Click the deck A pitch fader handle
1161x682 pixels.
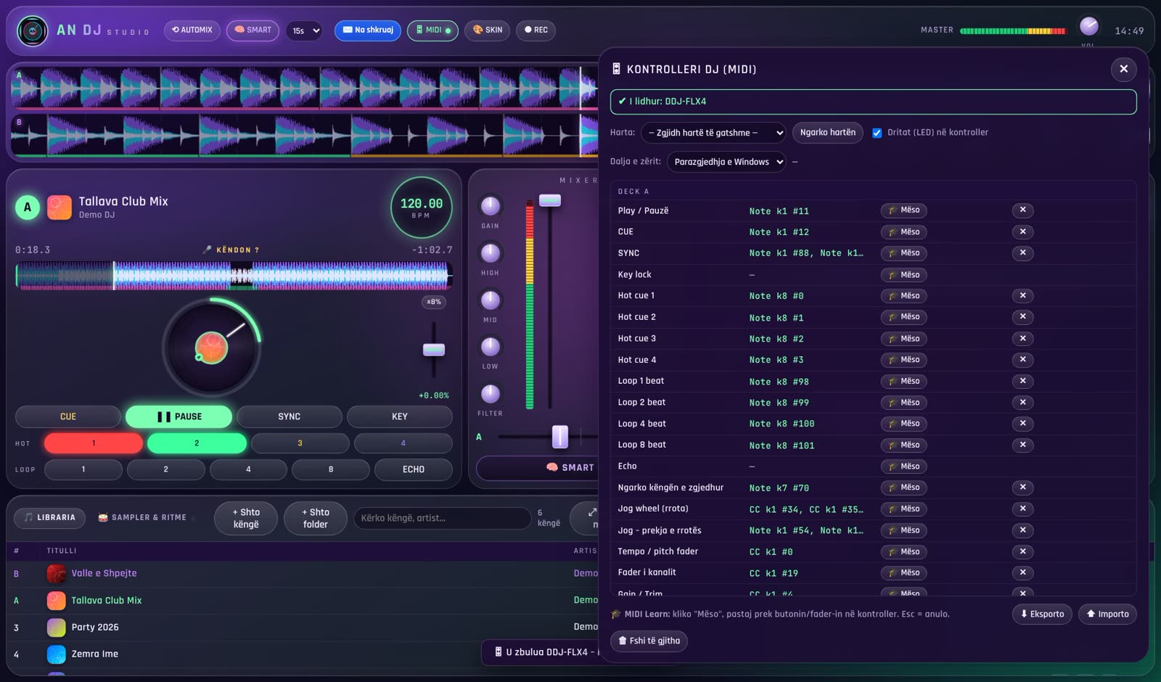pyautogui.click(x=434, y=350)
